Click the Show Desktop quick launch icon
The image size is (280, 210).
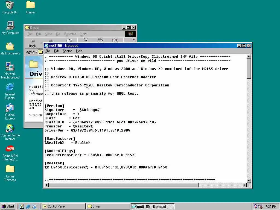tap(22, 206)
